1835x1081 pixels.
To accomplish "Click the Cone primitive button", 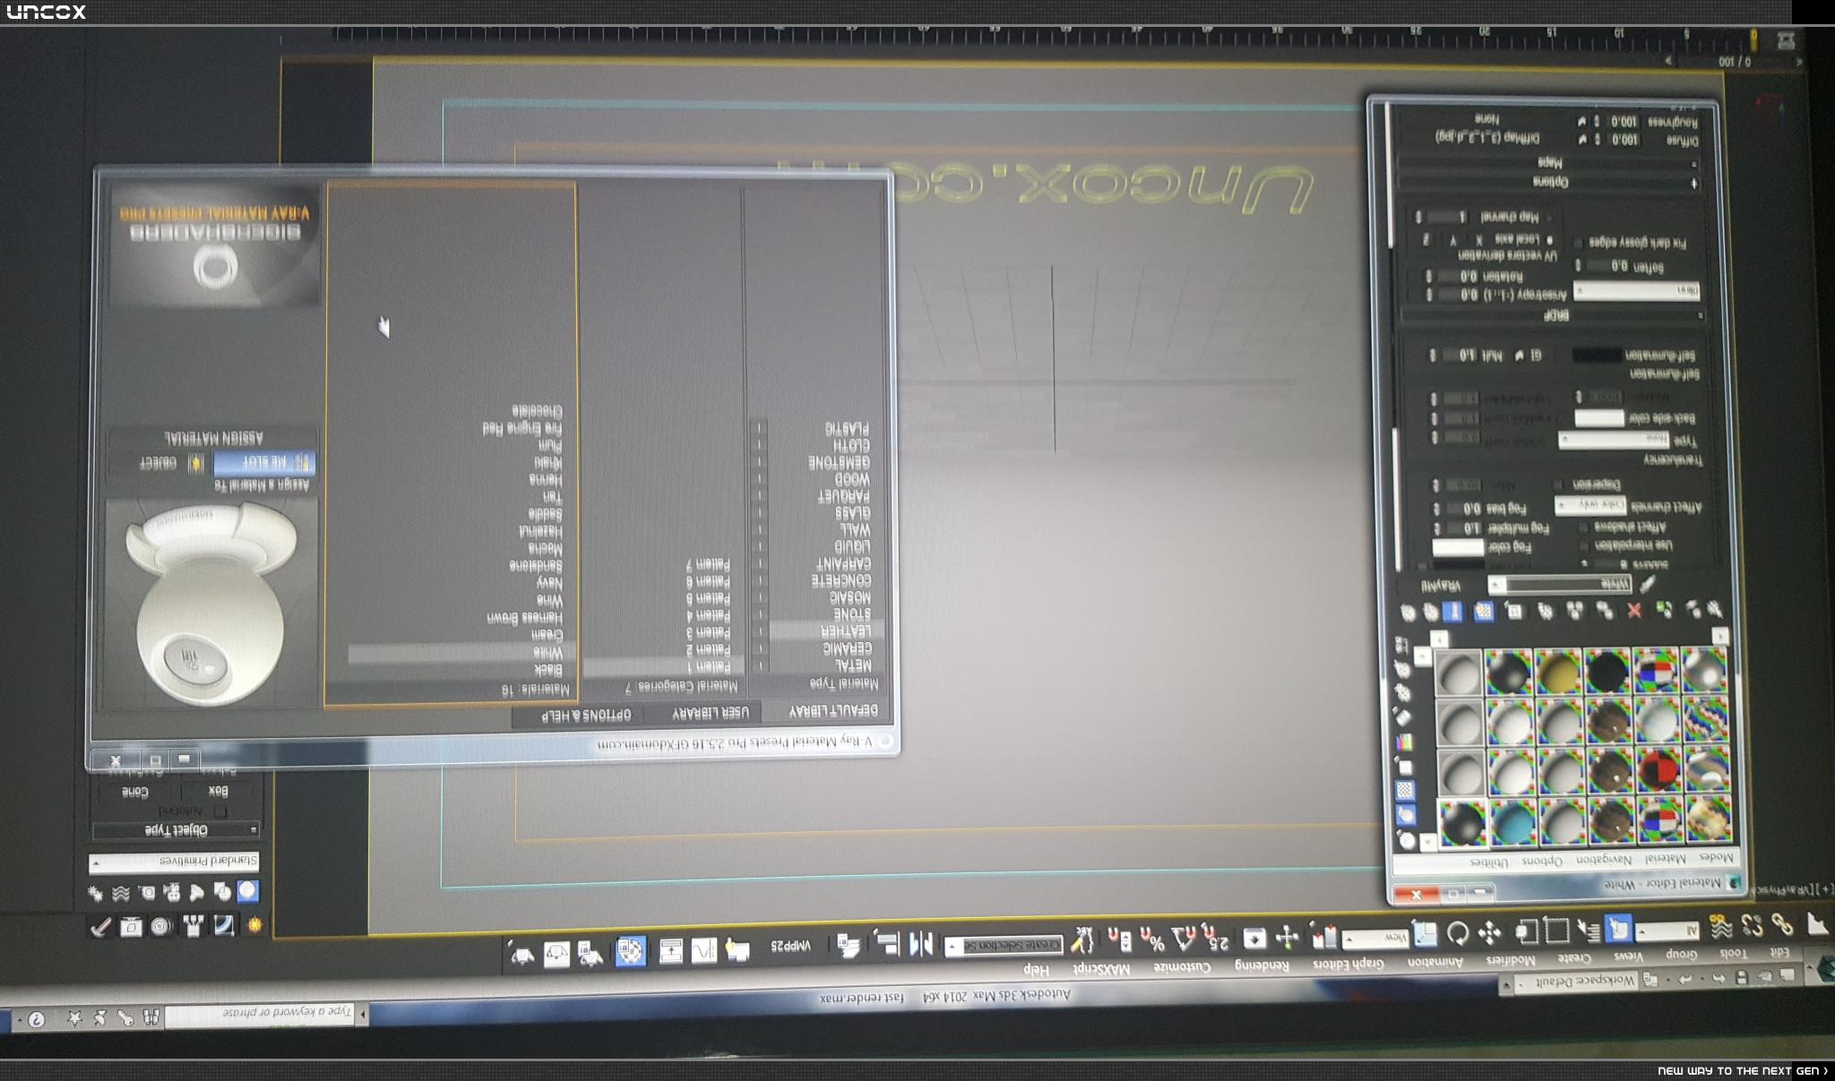I will point(134,792).
